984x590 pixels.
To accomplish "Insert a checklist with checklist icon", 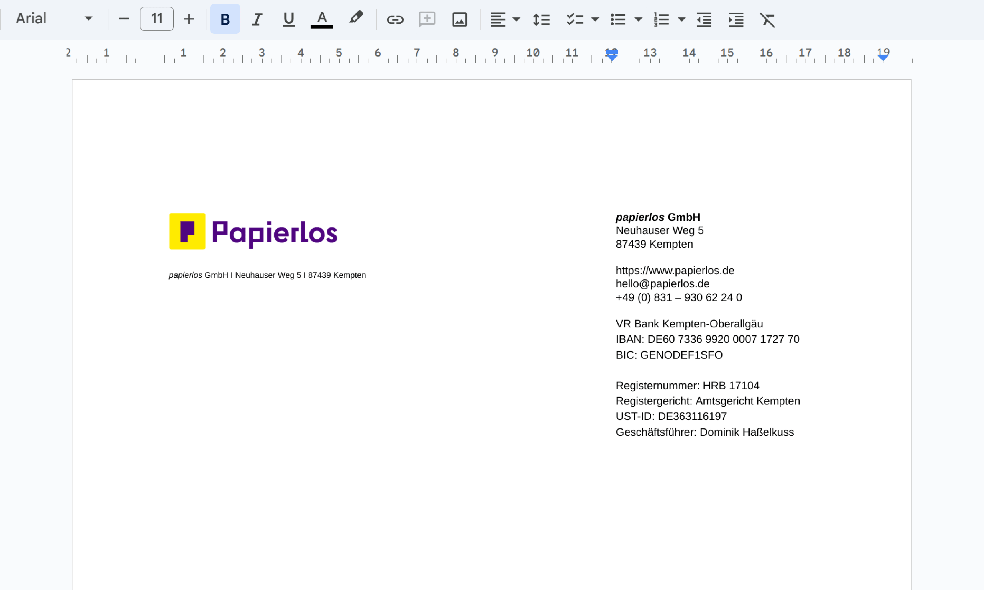I will click(x=575, y=19).
